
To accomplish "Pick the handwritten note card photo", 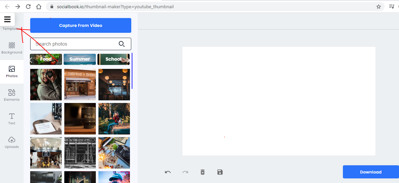I will click(46, 119).
